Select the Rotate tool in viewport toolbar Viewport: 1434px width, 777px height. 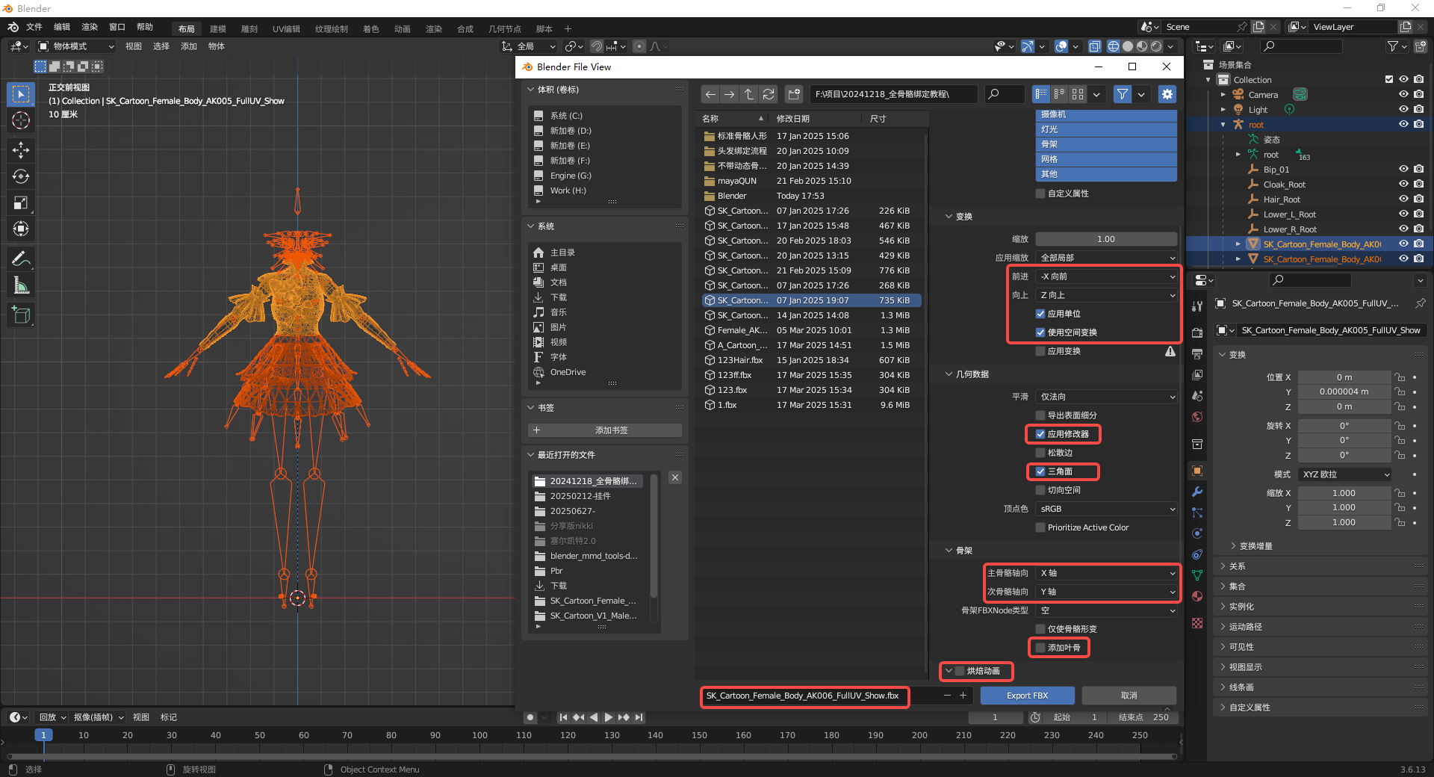[21, 177]
